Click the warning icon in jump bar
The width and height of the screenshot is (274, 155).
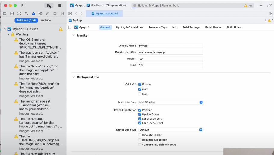[269, 20]
